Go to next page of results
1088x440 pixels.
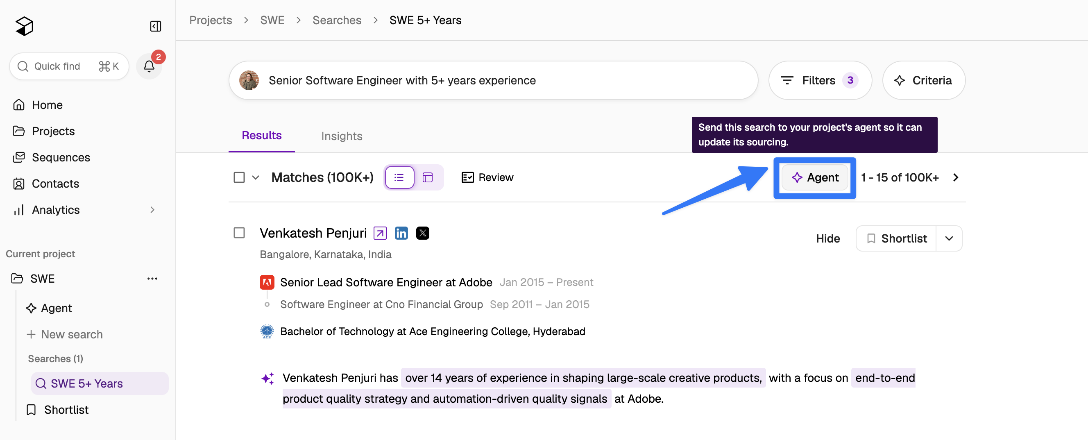coord(955,177)
